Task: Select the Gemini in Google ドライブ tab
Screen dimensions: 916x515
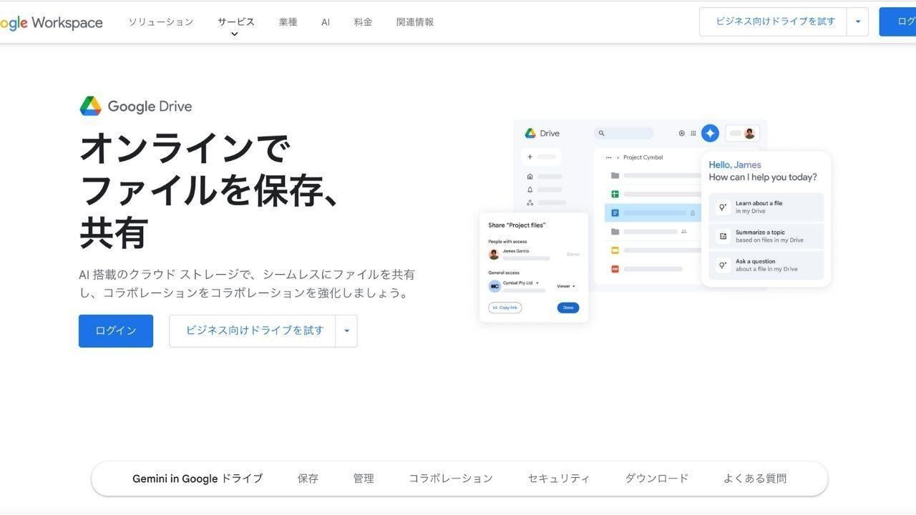Action: coord(198,479)
